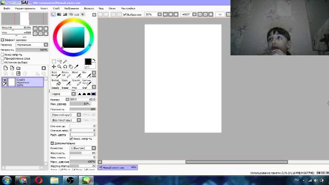Show the RGB slider panel
Screen dimensions: 329x185
click(59, 14)
